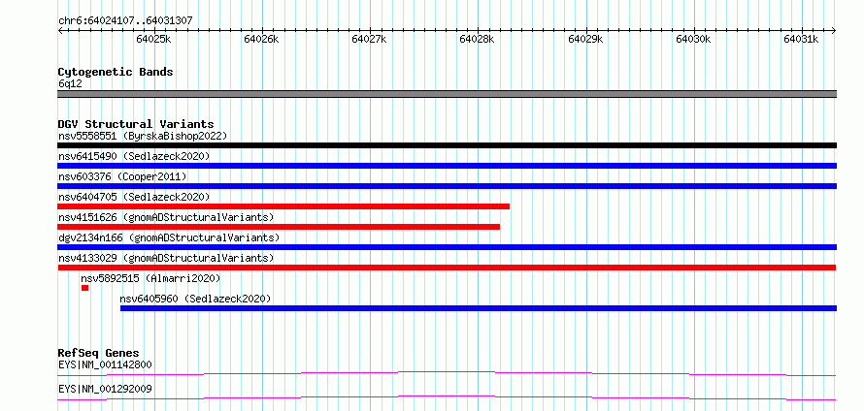
Task: Open variant nsv5892515 (Almarri2020) label
Action: [x=151, y=278]
